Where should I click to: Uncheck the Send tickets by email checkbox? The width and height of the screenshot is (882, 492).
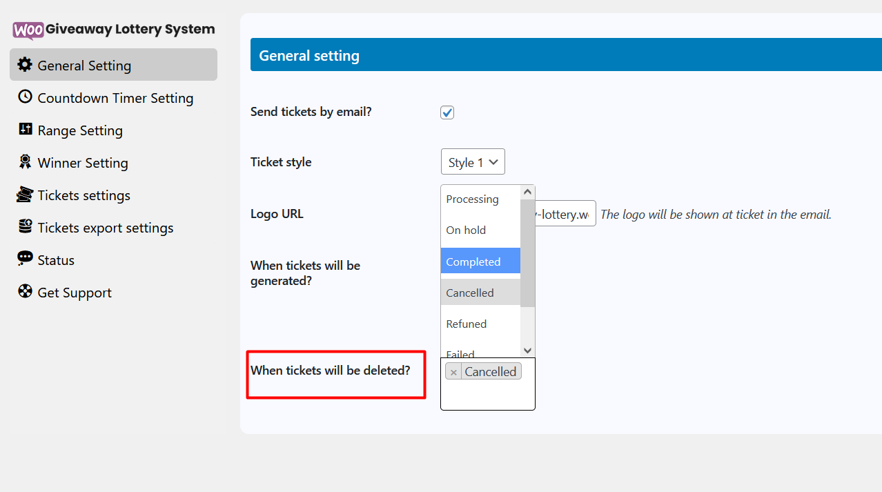[447, 112]
